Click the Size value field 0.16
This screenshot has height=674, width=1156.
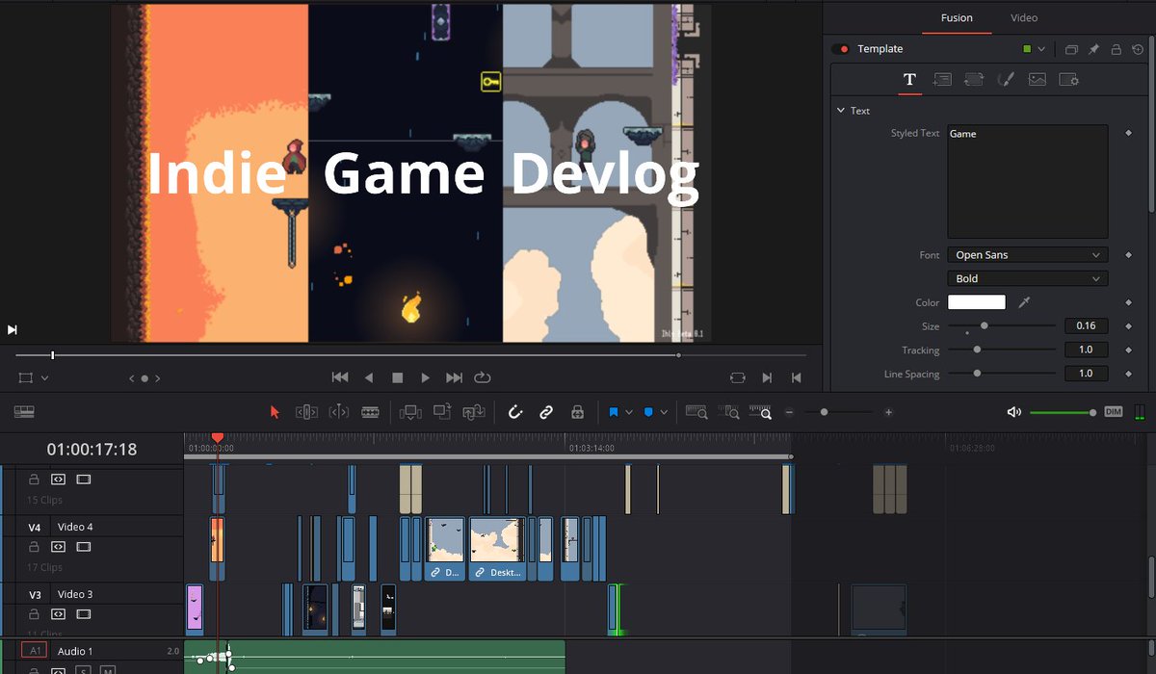click(1086, 325)
